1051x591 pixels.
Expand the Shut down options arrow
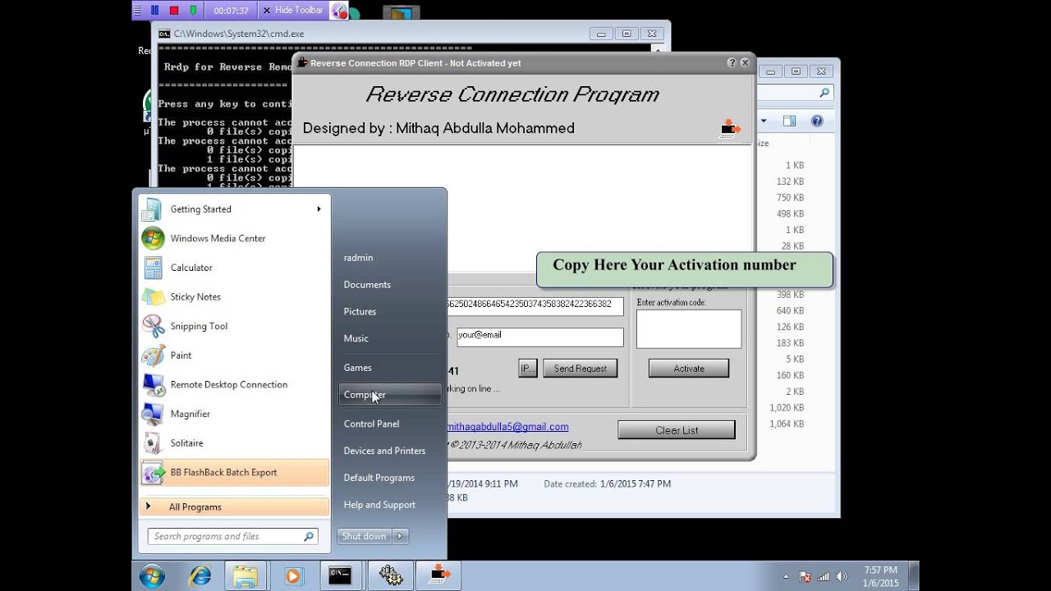[400, 537]
